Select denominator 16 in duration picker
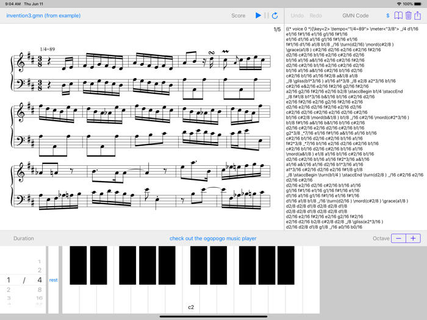 click(40, 298)
